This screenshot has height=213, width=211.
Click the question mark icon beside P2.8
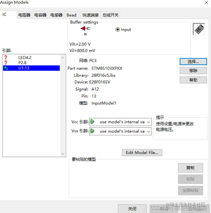[x=6, y=63]
